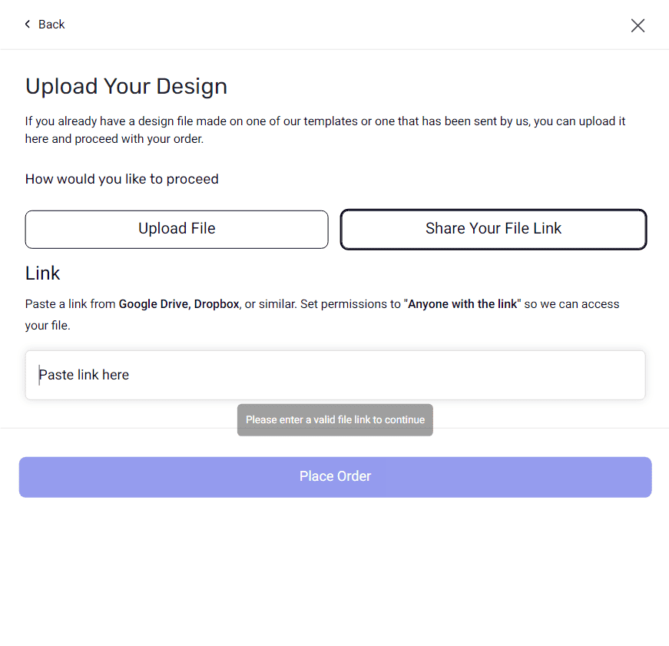Close the upload dialog with the X
669x646 pixels.
tap(638, 25)
